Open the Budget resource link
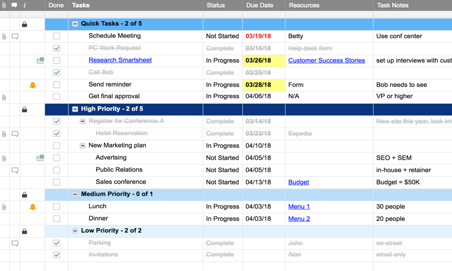452x271 pixels. [298, 182]
